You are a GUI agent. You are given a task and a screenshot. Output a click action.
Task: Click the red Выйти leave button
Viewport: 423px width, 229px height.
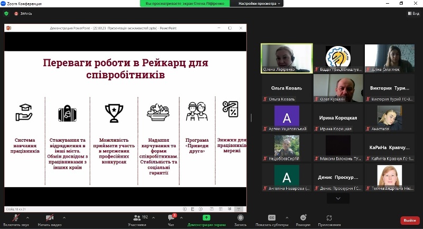click(410, 221)
